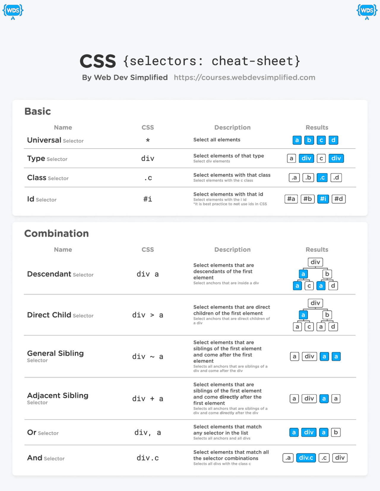Viewport: 380px width, 491px height.
Task: Click the highlighted #i box in Id Selector results
Action: click(x=323, y=199)
